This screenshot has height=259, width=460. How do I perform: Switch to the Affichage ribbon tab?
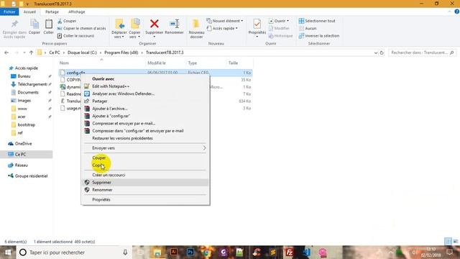[x=77, y=12]
